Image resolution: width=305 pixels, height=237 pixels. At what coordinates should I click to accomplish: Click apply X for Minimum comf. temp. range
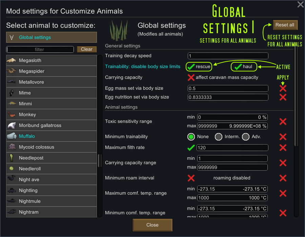tap(283, 213)
